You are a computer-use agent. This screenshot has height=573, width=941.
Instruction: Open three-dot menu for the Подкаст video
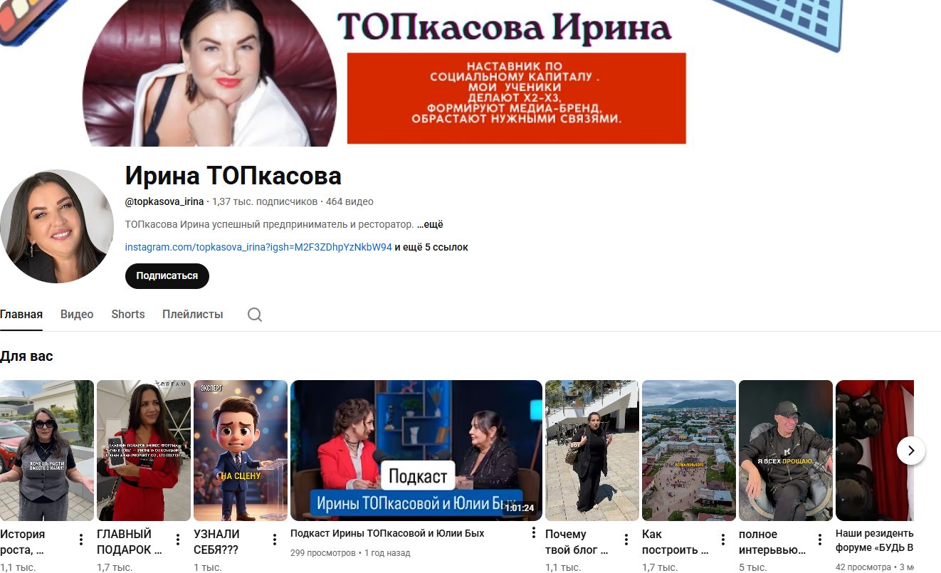(x=534, y=532)
